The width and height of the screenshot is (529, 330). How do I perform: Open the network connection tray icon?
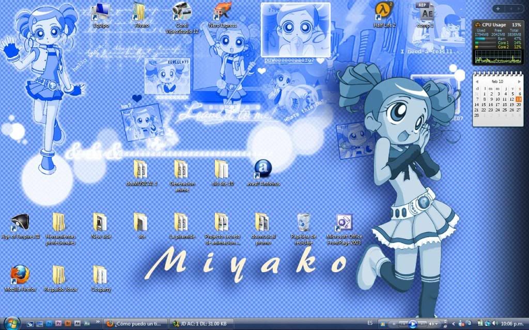pos(487,324)
